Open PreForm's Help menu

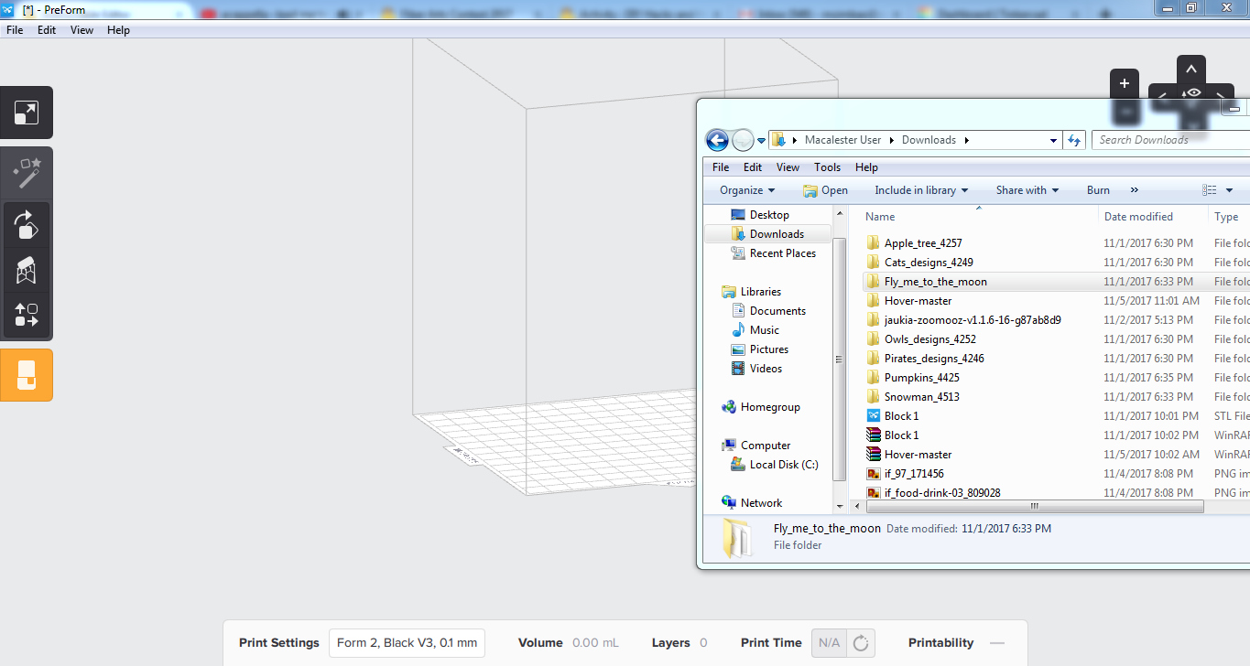pos(118,30)
